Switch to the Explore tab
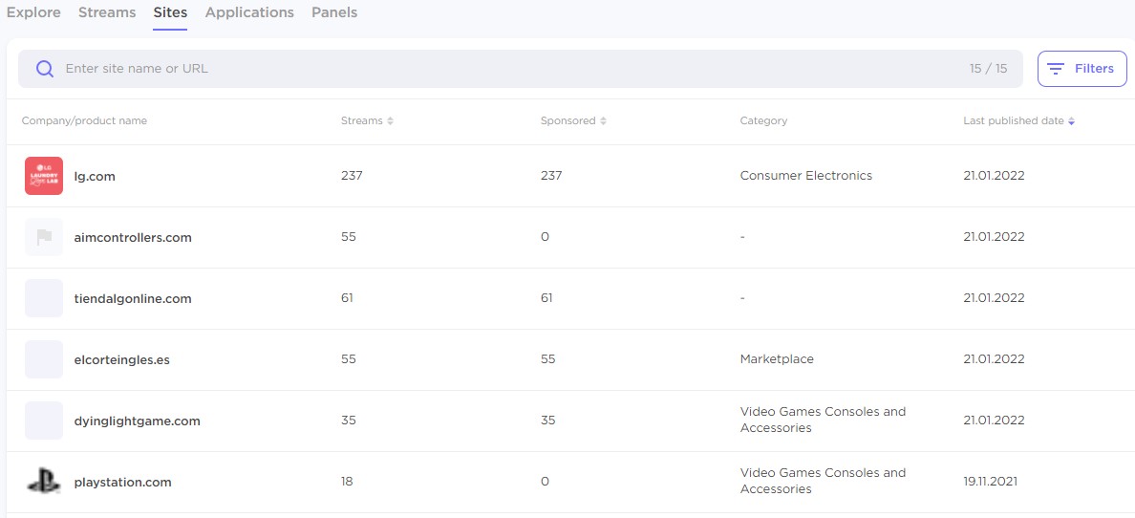The width and height of the screenshot is (1135, 518). pyautogui.click(x=33, y=12)
